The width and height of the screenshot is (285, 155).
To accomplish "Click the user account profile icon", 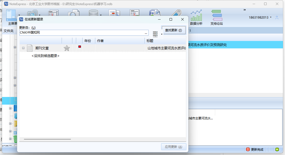I will (x=277, y=18).
